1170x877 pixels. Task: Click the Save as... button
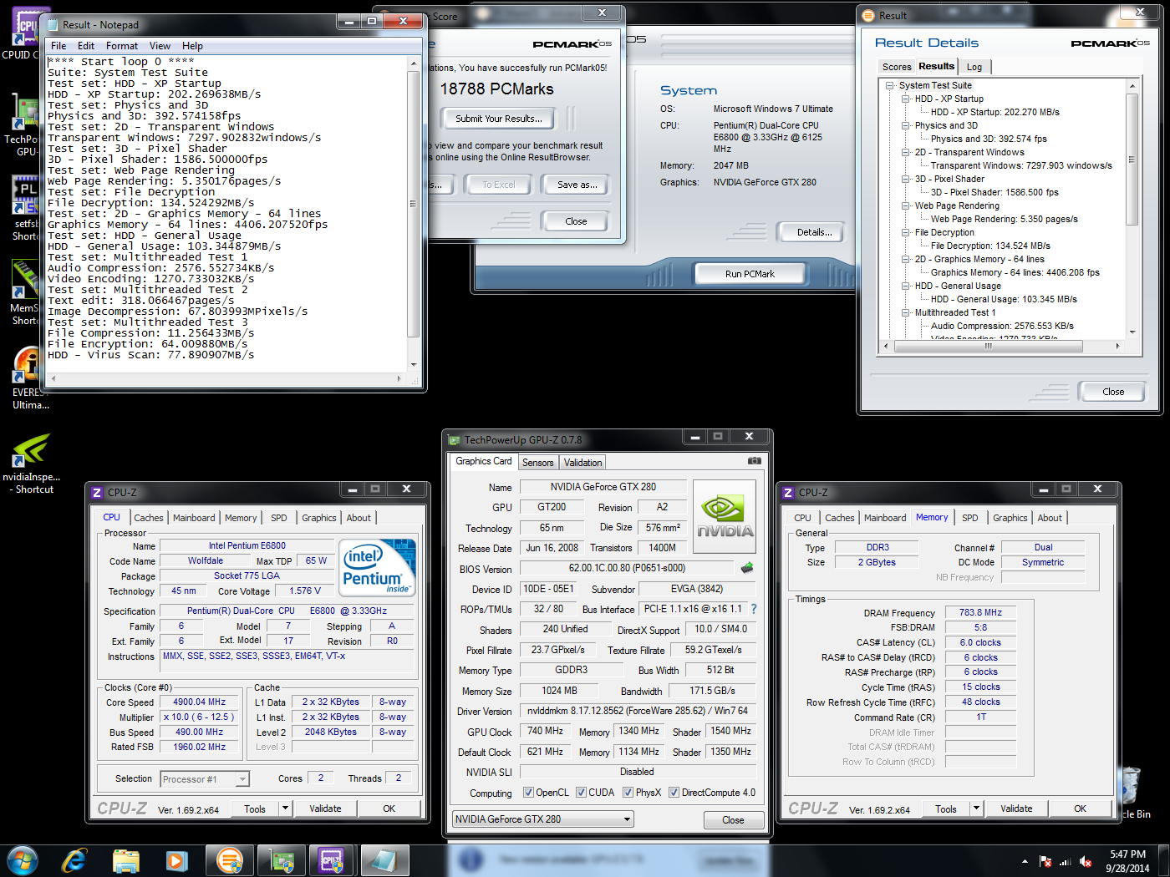tap(577, 185)
